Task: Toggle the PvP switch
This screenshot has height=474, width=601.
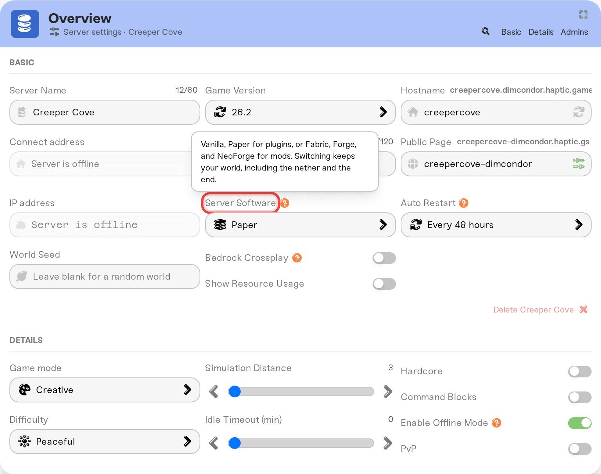Action: tap(580, 449)
